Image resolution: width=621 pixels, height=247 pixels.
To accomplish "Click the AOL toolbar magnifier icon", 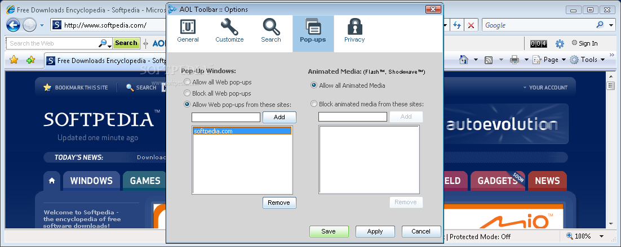I will pyautogui.click(x=103, y=43).
